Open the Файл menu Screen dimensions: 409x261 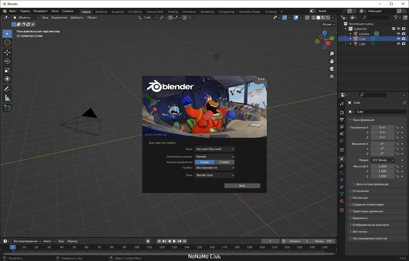click(13, 11)
